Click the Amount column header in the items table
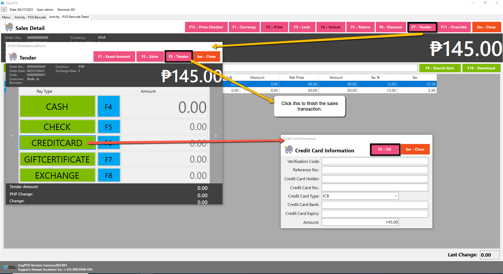This screenshot has width=503, height=274. pos(338,77)
